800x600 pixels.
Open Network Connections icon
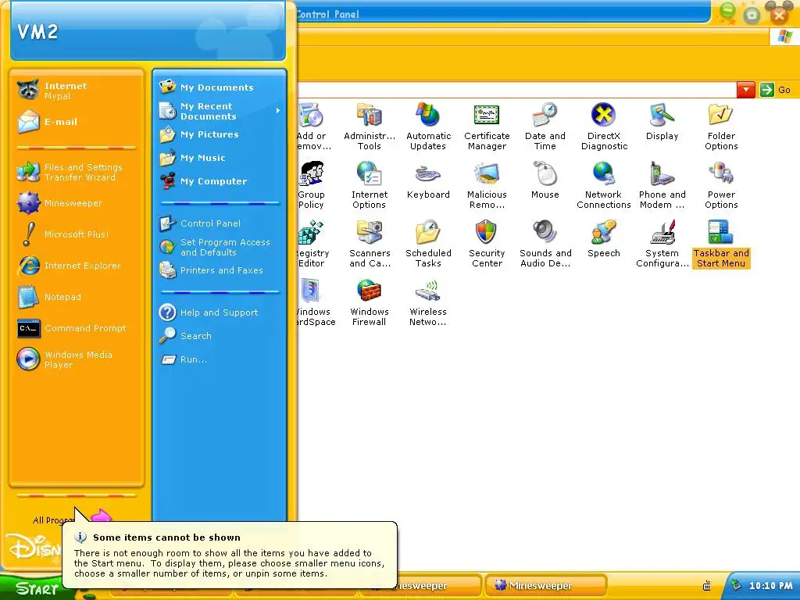click(x=604, y=184)
